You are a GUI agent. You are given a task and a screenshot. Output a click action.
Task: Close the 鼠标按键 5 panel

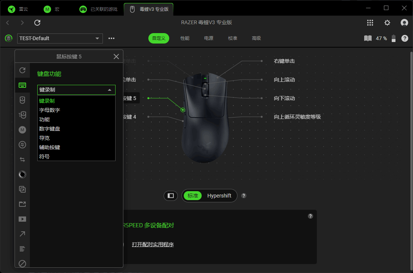[x=116, y=57]
